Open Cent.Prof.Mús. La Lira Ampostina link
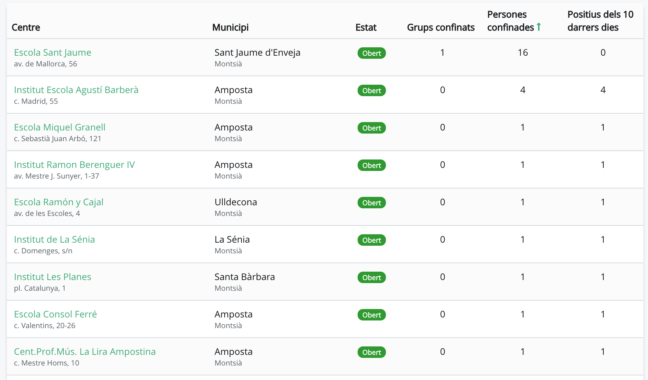This screenshot has height=380, width=648. 85,352
